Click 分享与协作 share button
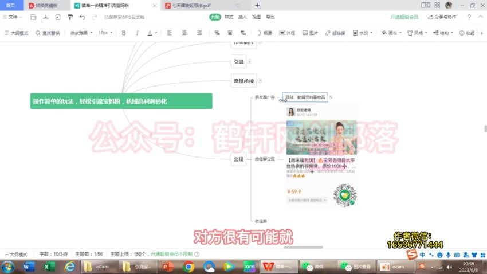This screenshot has width=487, height=274. click(442, 17)
